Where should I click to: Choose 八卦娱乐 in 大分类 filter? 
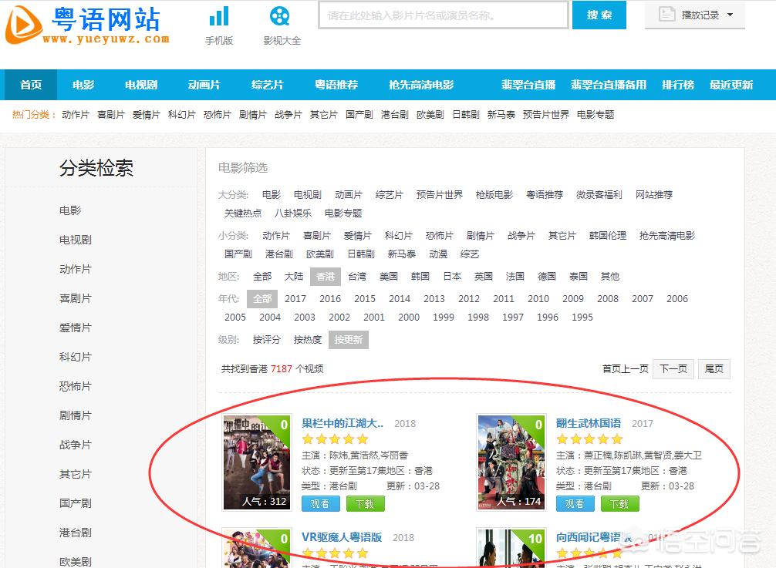pos(293,213)
